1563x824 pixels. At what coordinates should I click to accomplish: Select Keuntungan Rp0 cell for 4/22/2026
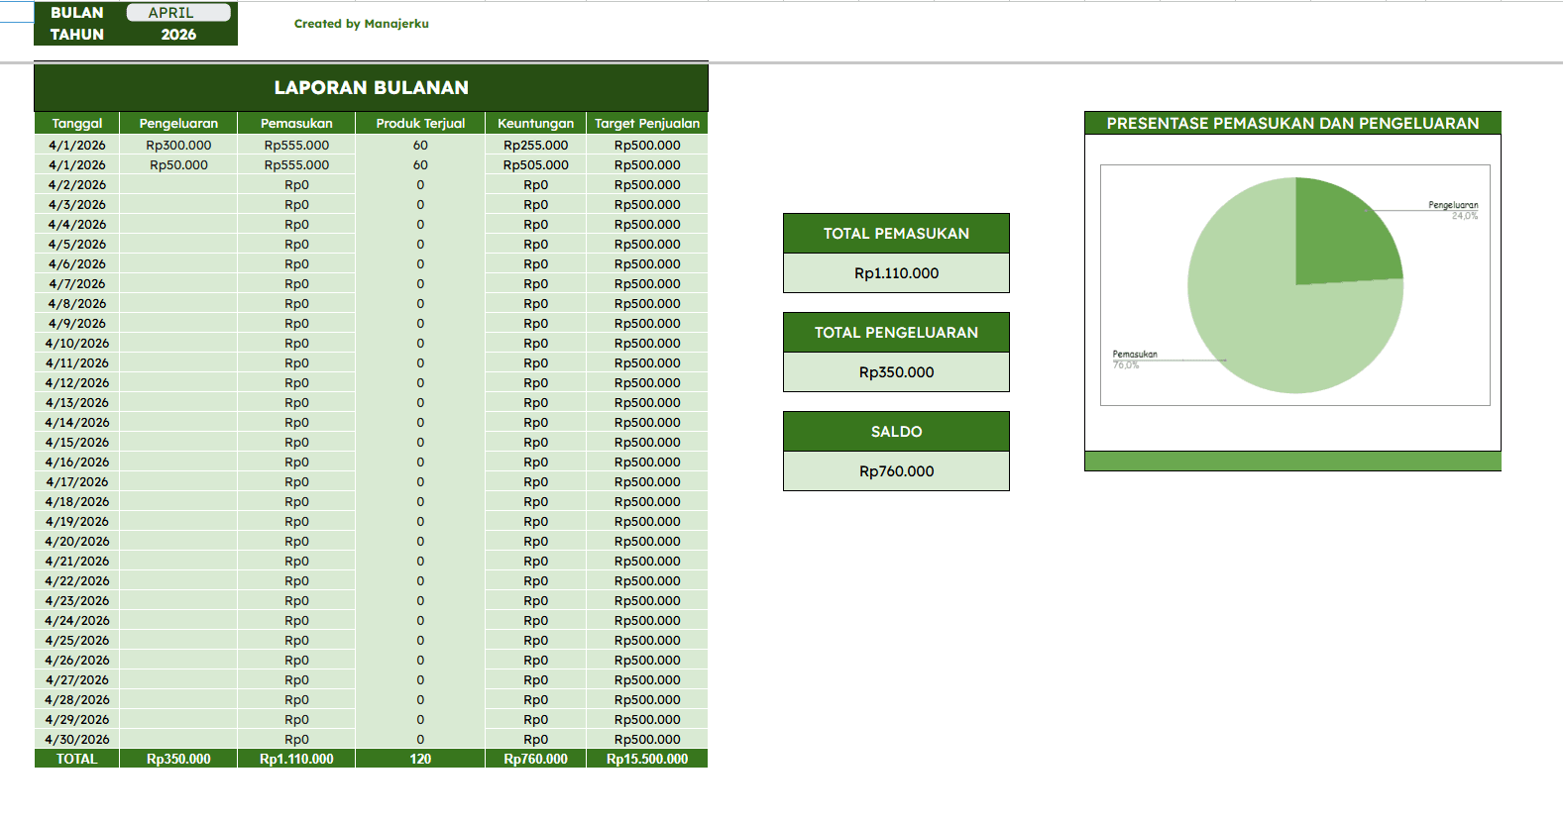click(535, 581)
